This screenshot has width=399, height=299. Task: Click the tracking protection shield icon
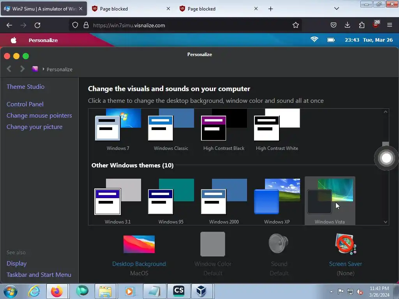(75, 25)
